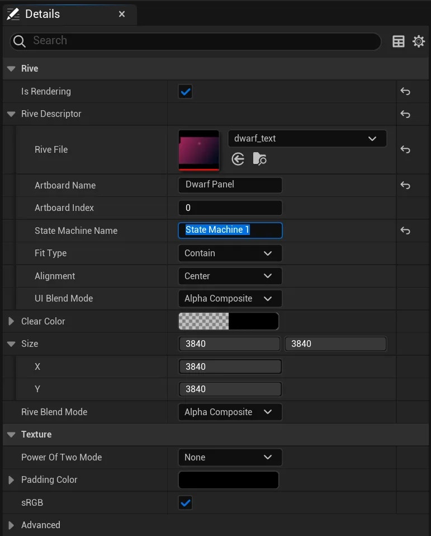The image size is (431, 536).
Task: Reset Is Rendering to default
Action: coord(405,91)
